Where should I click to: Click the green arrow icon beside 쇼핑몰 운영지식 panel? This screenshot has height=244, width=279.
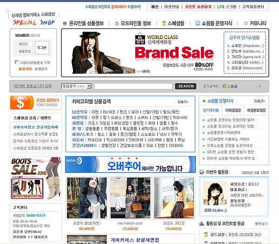(x=204, y=101)
